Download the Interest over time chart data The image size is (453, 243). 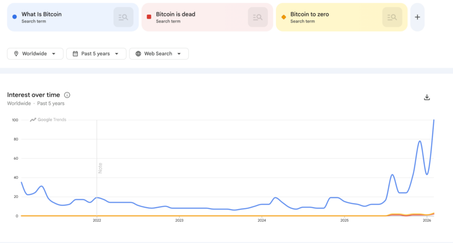coord(427,97)
